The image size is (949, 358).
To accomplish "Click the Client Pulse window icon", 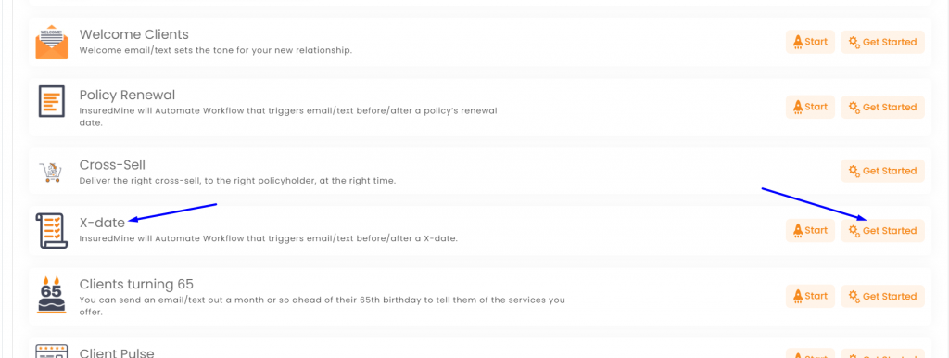I will pos(52,351).
